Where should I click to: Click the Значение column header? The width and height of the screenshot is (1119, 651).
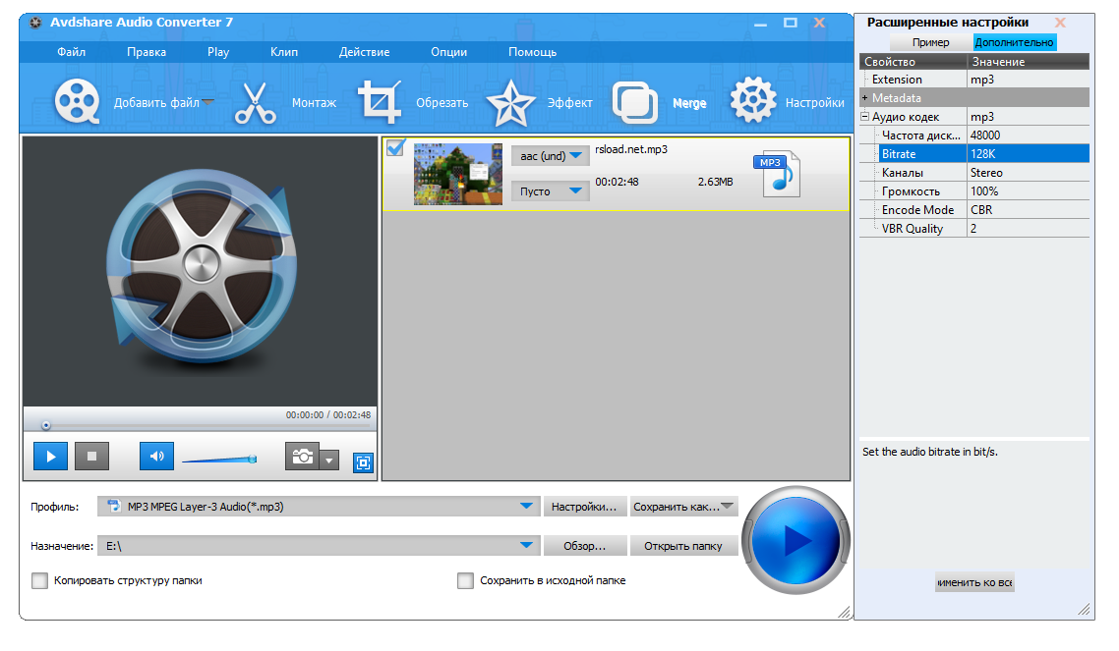(x=1029, y=61)
